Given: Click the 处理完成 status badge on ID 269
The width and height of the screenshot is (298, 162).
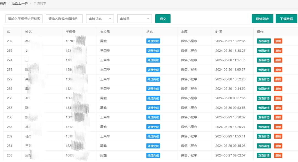Looking at the screenshot, I should click(x=153, y=88).
